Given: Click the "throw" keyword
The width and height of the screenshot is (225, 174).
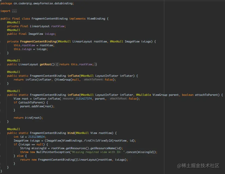Looking at the screenshot, I should click(x=24, y=152).
